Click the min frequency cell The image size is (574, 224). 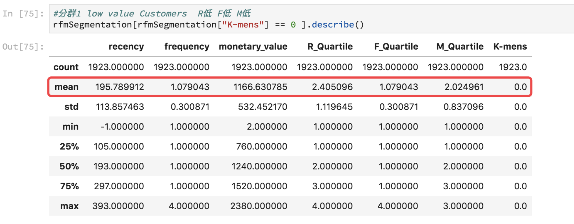[x=190, y=126]
